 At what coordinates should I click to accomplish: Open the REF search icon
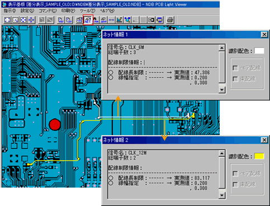pyautogui.click(x=61, y=20)
